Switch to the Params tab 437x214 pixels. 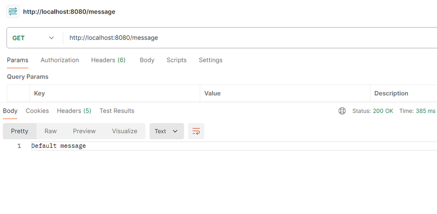tap(17, 60)
